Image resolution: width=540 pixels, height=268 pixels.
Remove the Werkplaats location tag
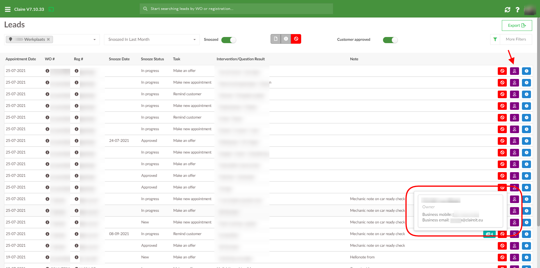pyautogui.click(x=48, y=39)
